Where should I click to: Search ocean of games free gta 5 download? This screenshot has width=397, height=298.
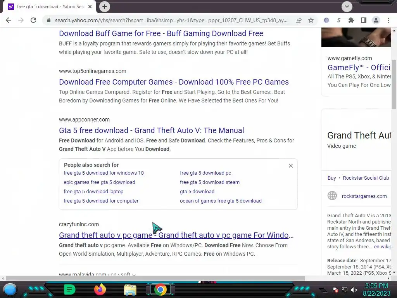click(221, 201)
